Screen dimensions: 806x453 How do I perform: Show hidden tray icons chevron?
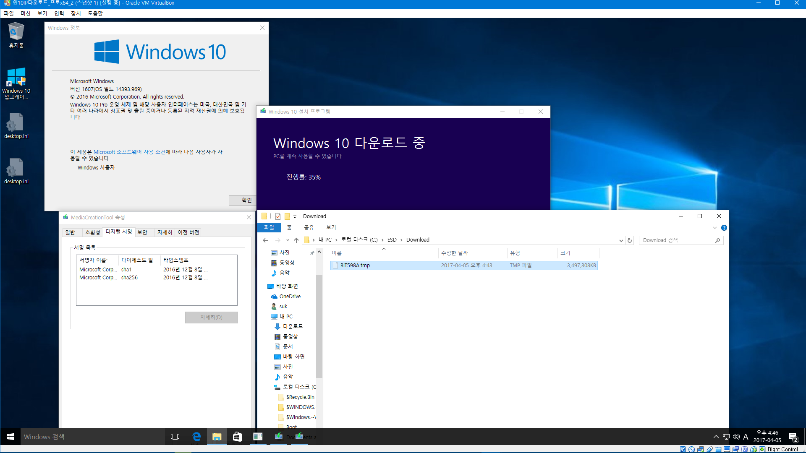pyautogui.click(x=716, y=437)
